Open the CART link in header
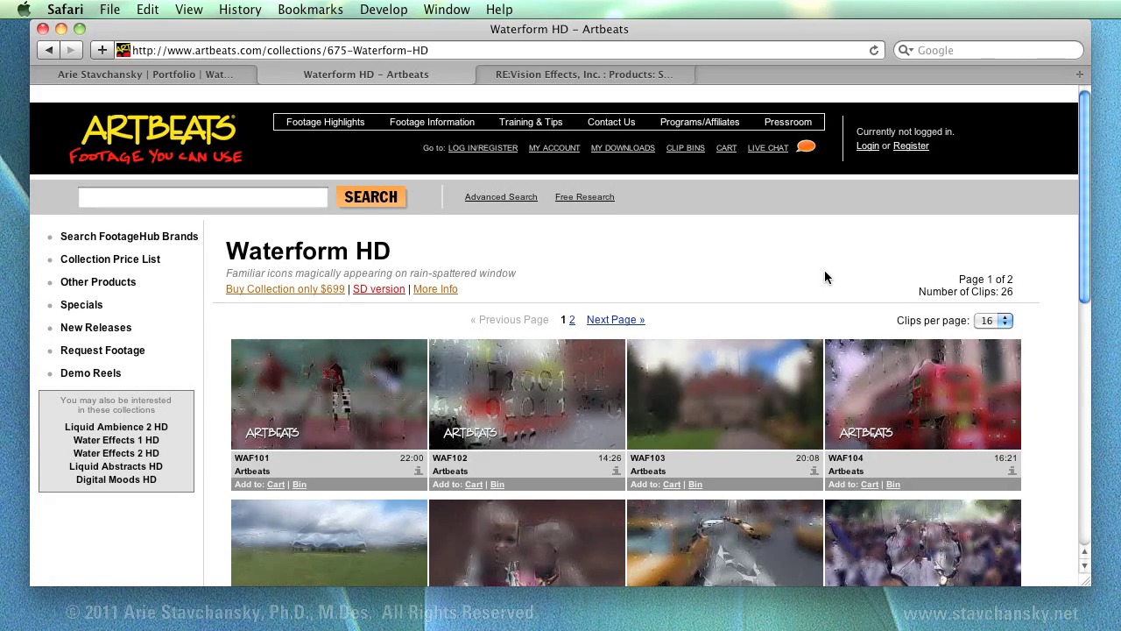Viewport: 1121px width, 631px height. (726, 148)
